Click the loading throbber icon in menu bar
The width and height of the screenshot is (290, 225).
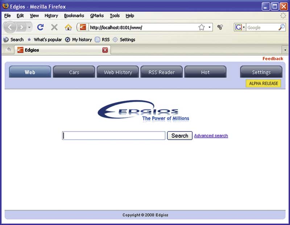283,16
